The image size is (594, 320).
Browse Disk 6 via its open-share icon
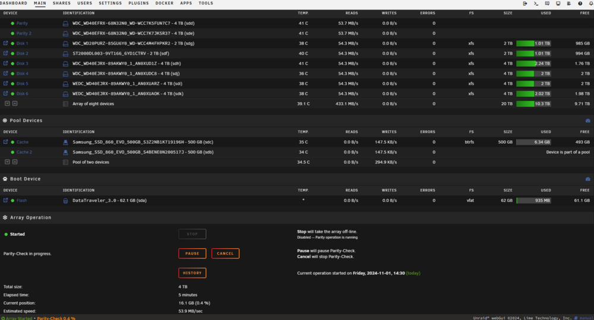point(6,94)
